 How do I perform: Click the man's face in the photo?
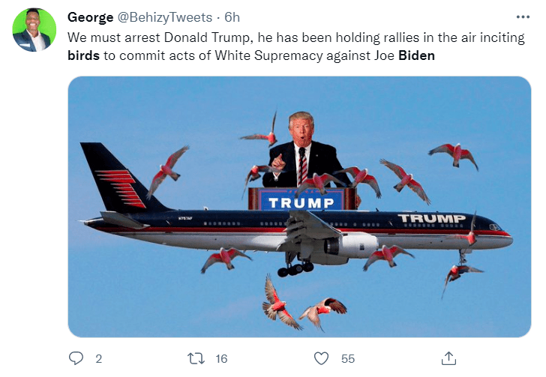(301, 130)
